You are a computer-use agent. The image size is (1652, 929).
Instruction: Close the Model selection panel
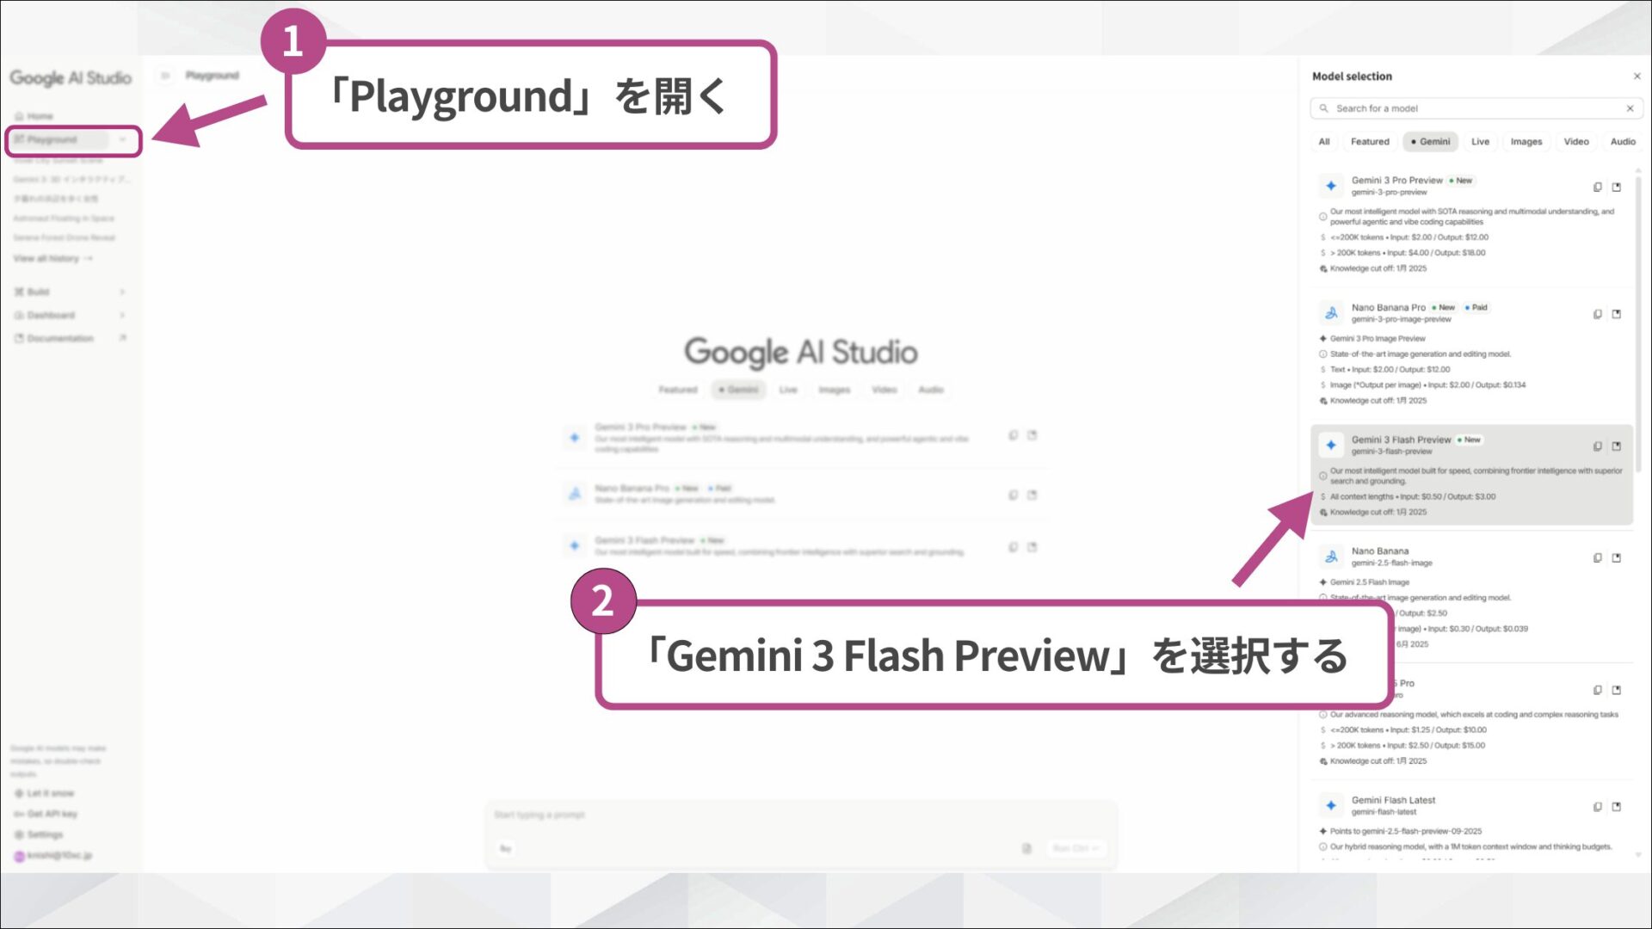tap(1637, 77)
